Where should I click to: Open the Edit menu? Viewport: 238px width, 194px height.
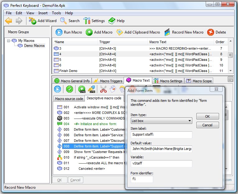(19, 13)
